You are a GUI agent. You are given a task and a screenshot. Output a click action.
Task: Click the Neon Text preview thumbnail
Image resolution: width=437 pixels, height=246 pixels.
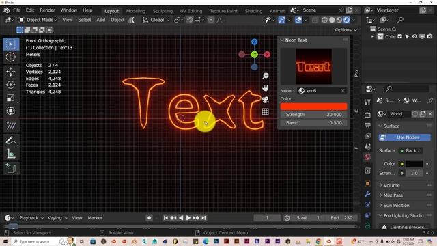313,66
